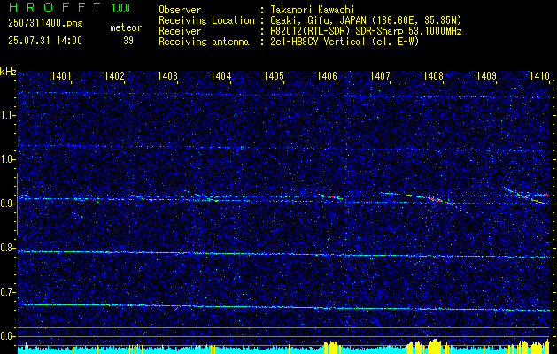Click the 0.6 kHz axis label
Image resolution: width=557 pixels, height=354 pixels.
point(8,336)
